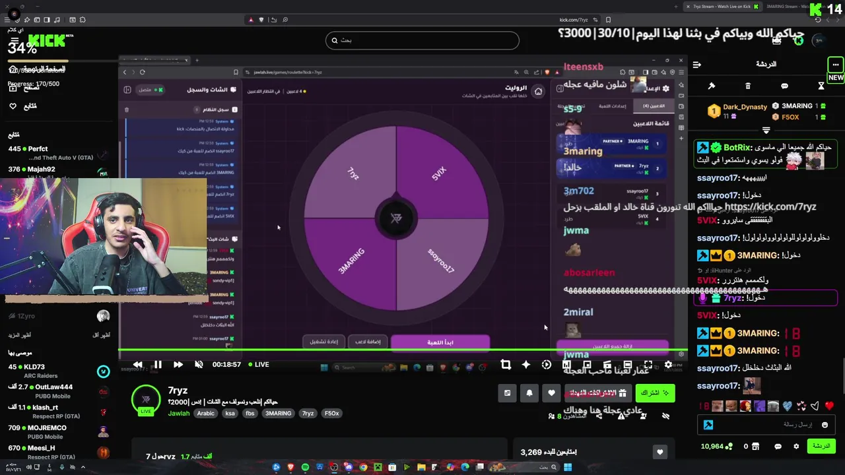The image size is (845, 475).
Task: Unmute the stream volume
Action: tap(199, 364)
